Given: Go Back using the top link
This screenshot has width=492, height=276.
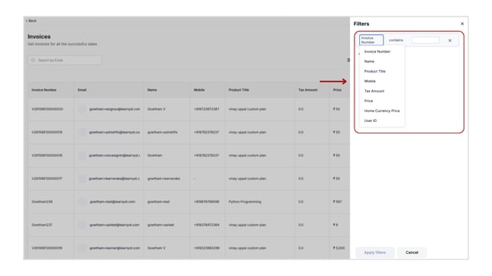Looking at the screenshot, I should pos(31,21).
